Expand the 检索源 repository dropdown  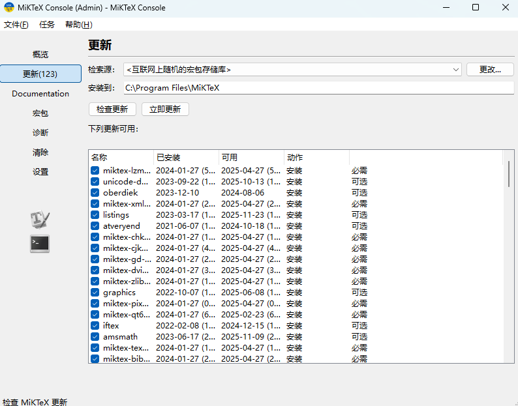pyautogui.click(x=455, y=69)
